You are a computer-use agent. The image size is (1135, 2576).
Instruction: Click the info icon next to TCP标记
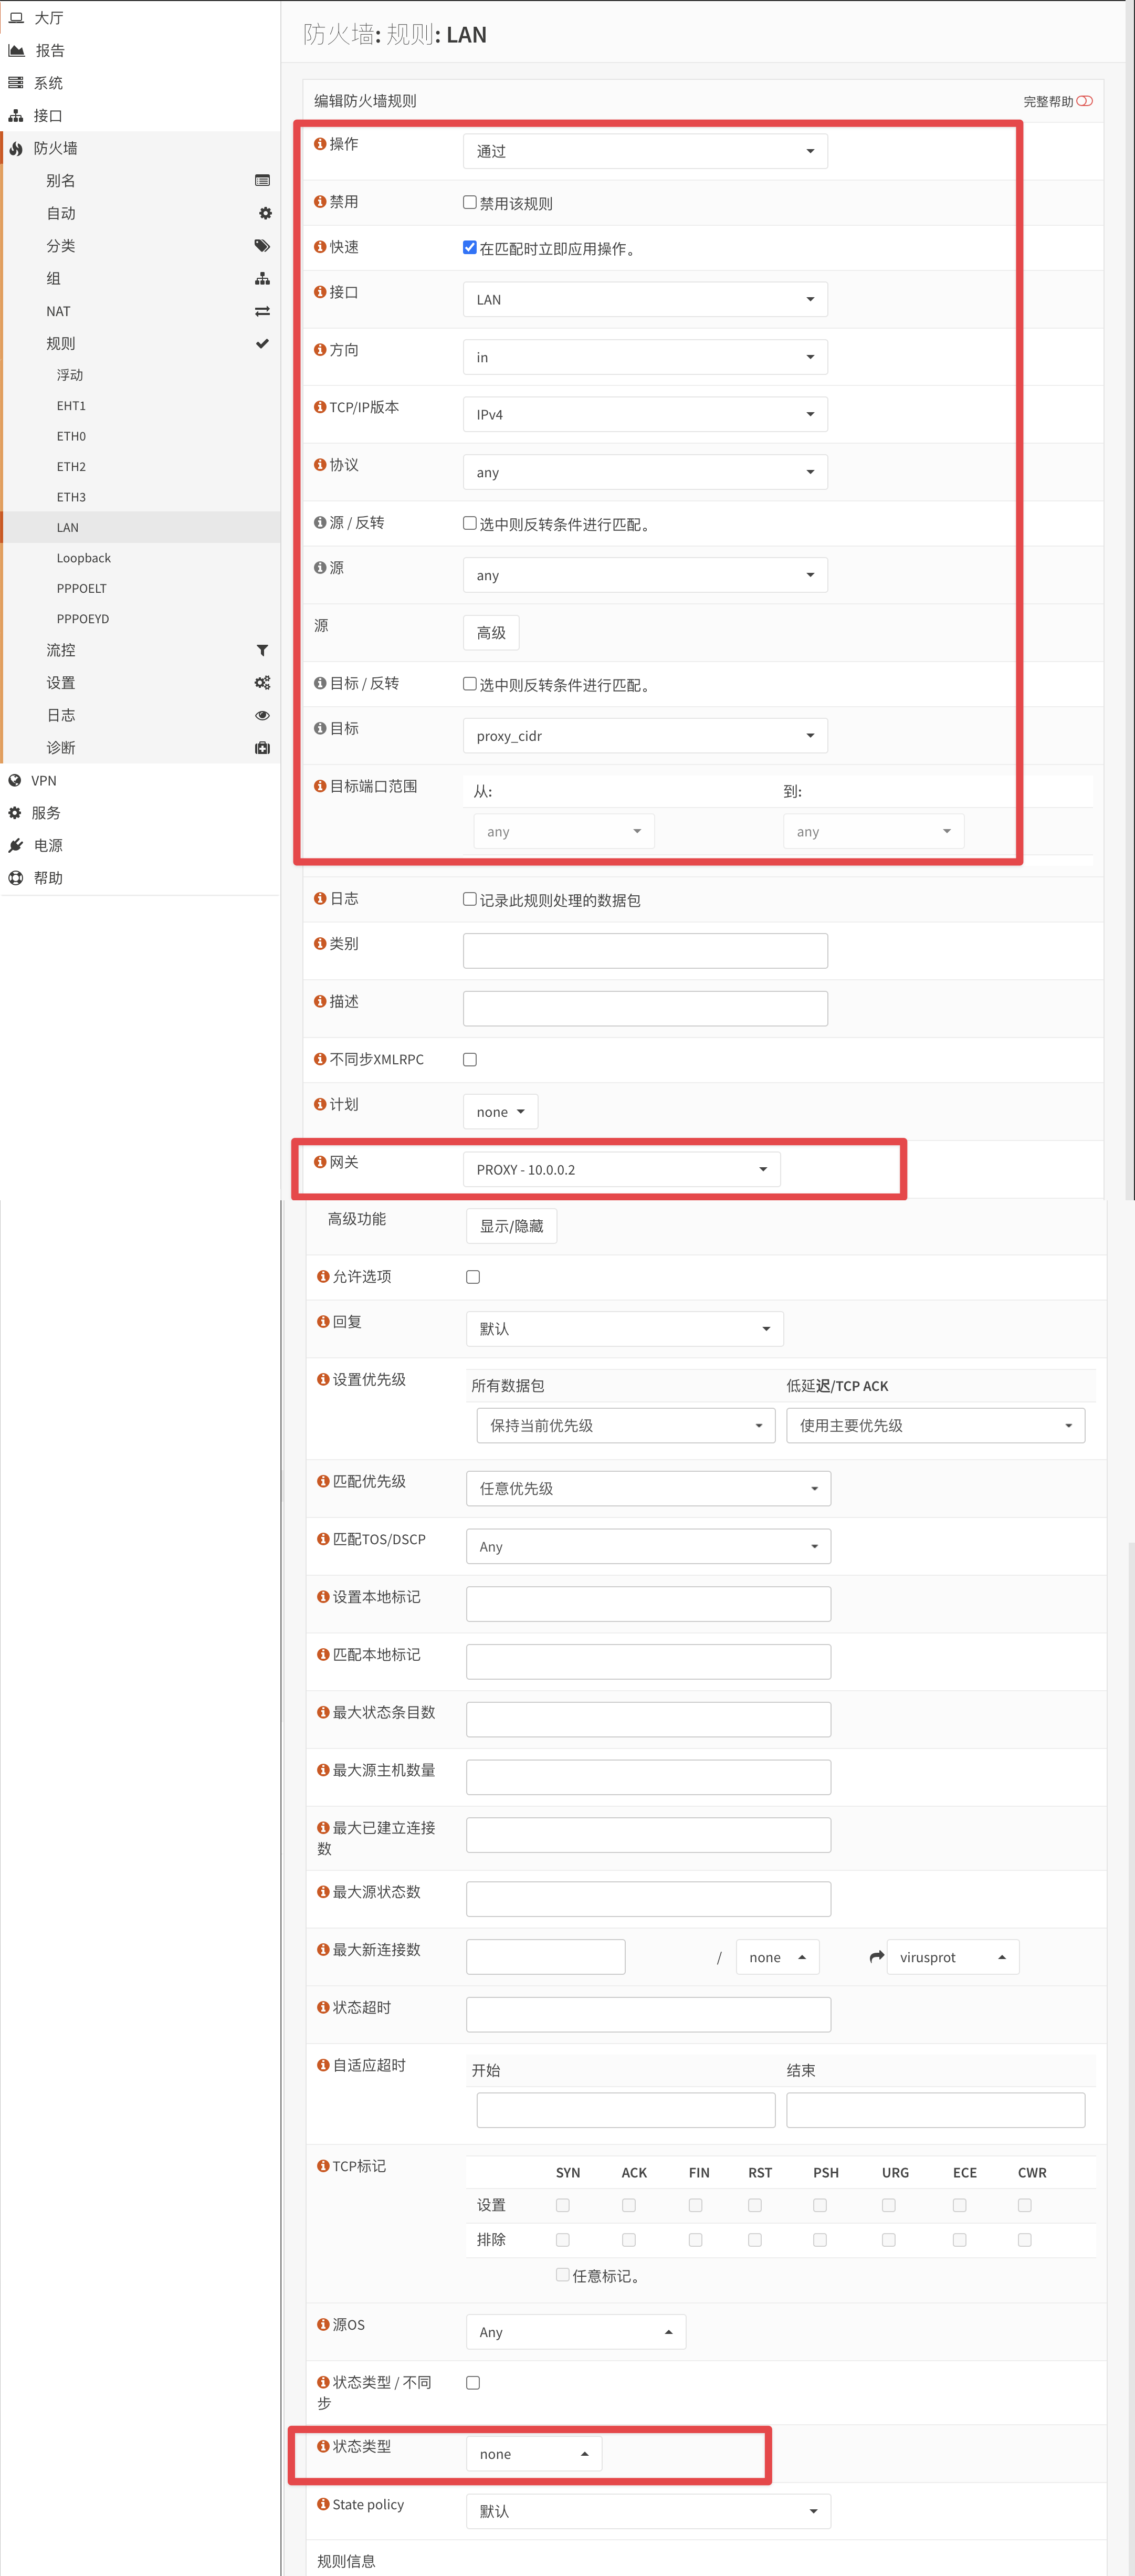pyautogui.click(x=323, y=2166)
